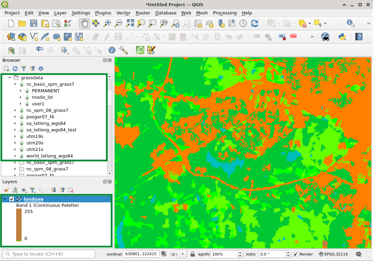Collapse the nc_basic_spm_grass7 tree node
Viewport: 373px width, 261px height.
tap(15, 84)
